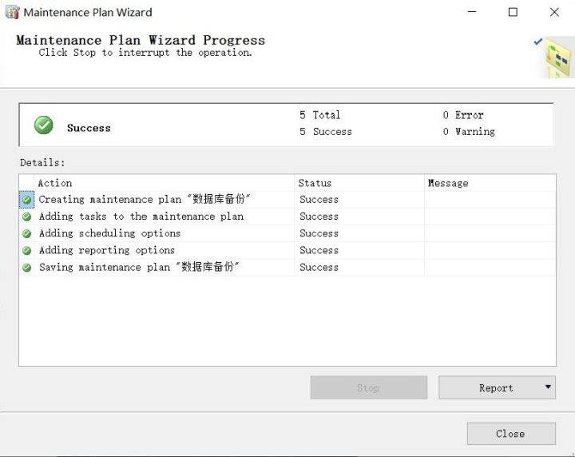Click the large green Success checkmark icon
The image size is (575, 457).
coord(44,125)
